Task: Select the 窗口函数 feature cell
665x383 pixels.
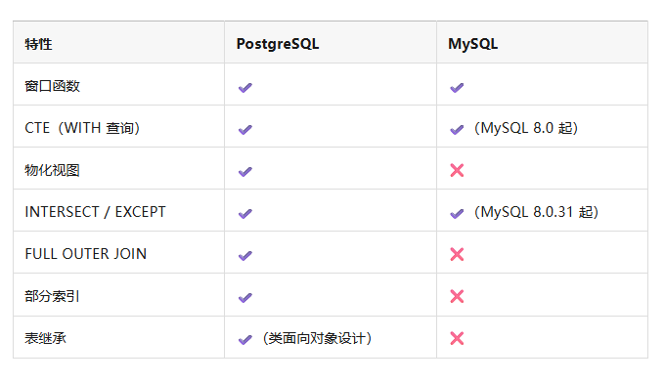Action: coord(118,84)
